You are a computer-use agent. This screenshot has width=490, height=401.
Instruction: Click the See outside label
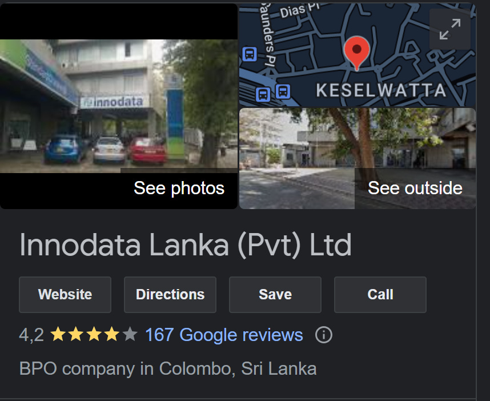(x=415, y=188)
